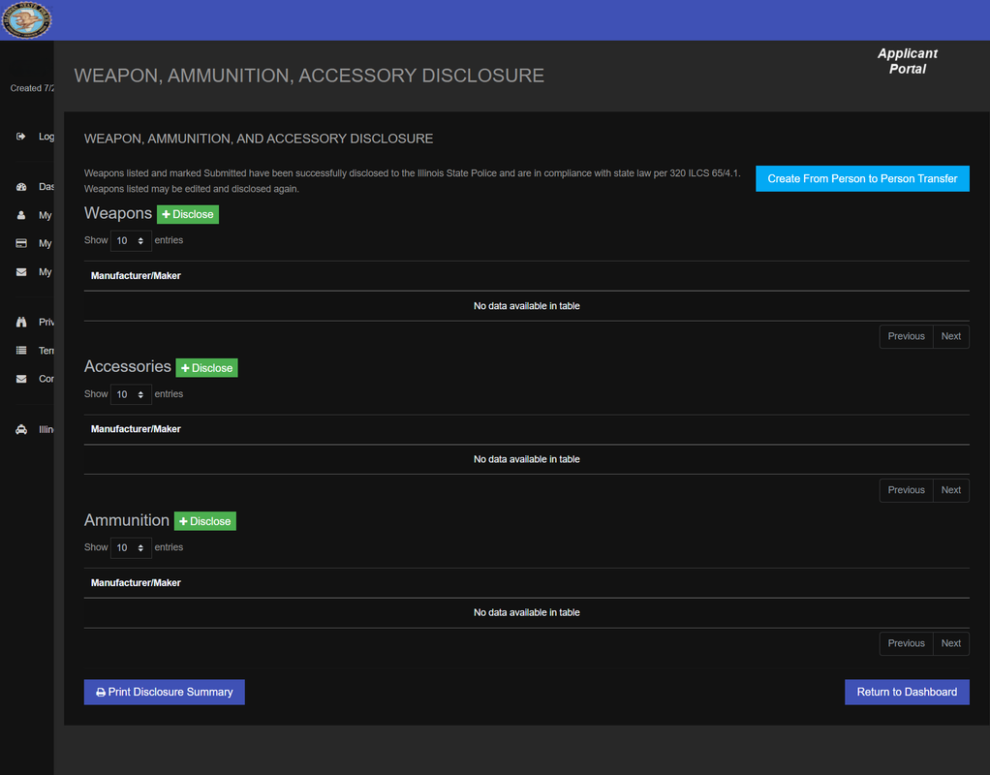Open the Weapons entries count dropdown
The height and width of the screenshot is (775, 990).
coord(131,240)
